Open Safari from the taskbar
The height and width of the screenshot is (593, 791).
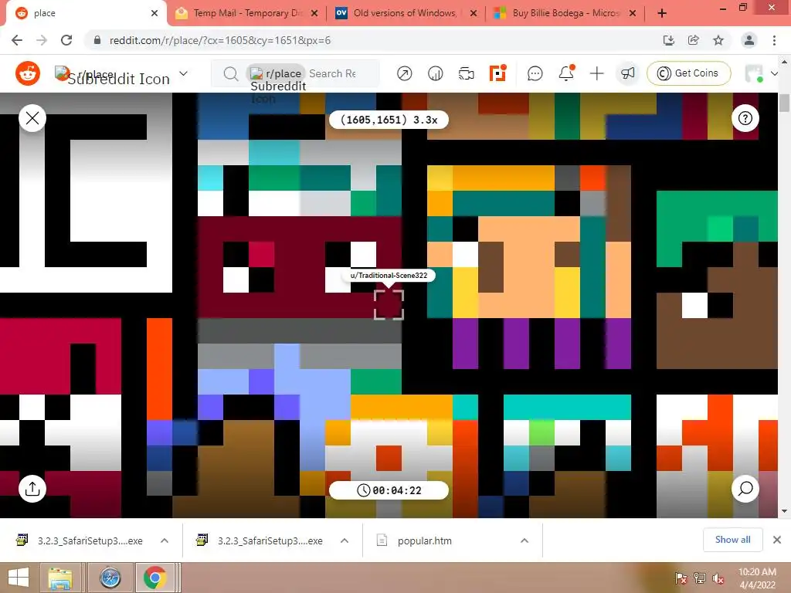click(x=110, y=578)
